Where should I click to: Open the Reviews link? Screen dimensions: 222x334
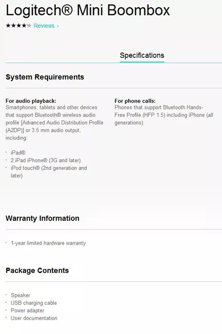pos(44,26)
